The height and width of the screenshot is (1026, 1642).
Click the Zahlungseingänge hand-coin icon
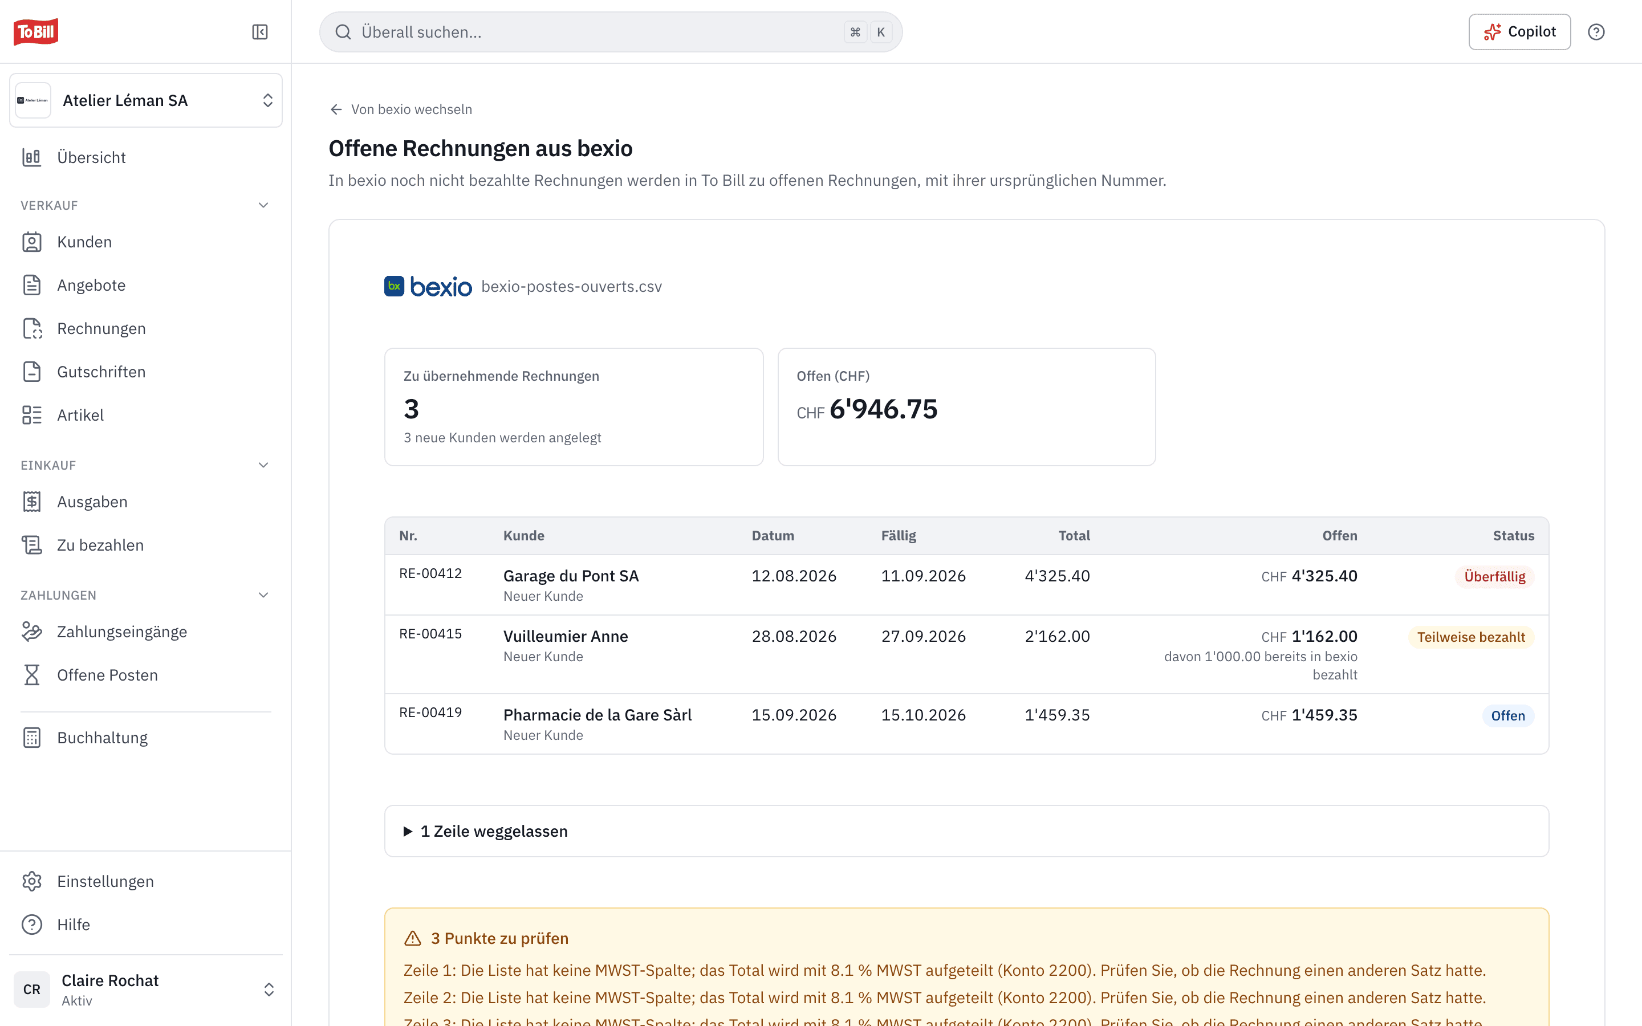[x=32, y=632]
